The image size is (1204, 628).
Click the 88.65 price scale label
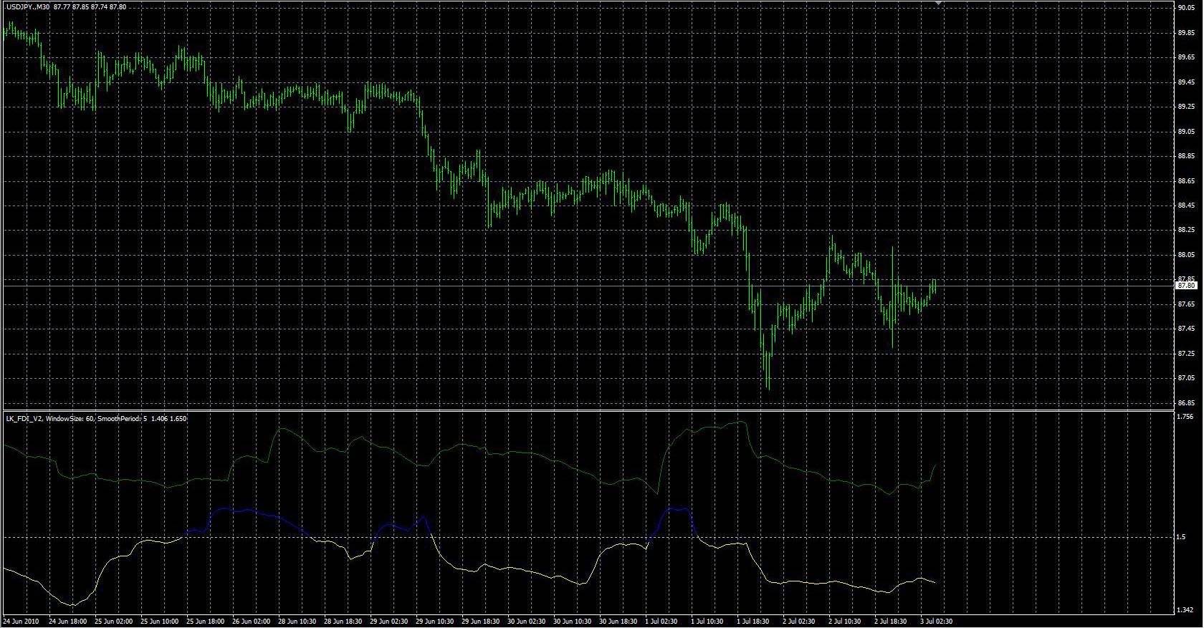pyautogui.click(x=1186, y=181)
